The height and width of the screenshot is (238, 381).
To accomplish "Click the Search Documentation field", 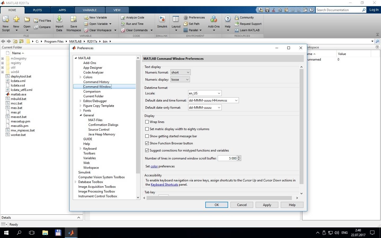I will (339, 10).
